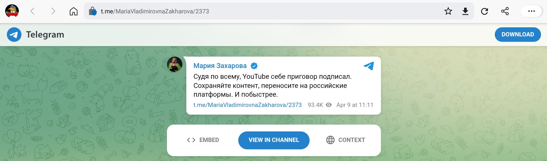Viewport: 547px width, 161px height.
Task: Click the views eye icon
Action: (329, 105)
